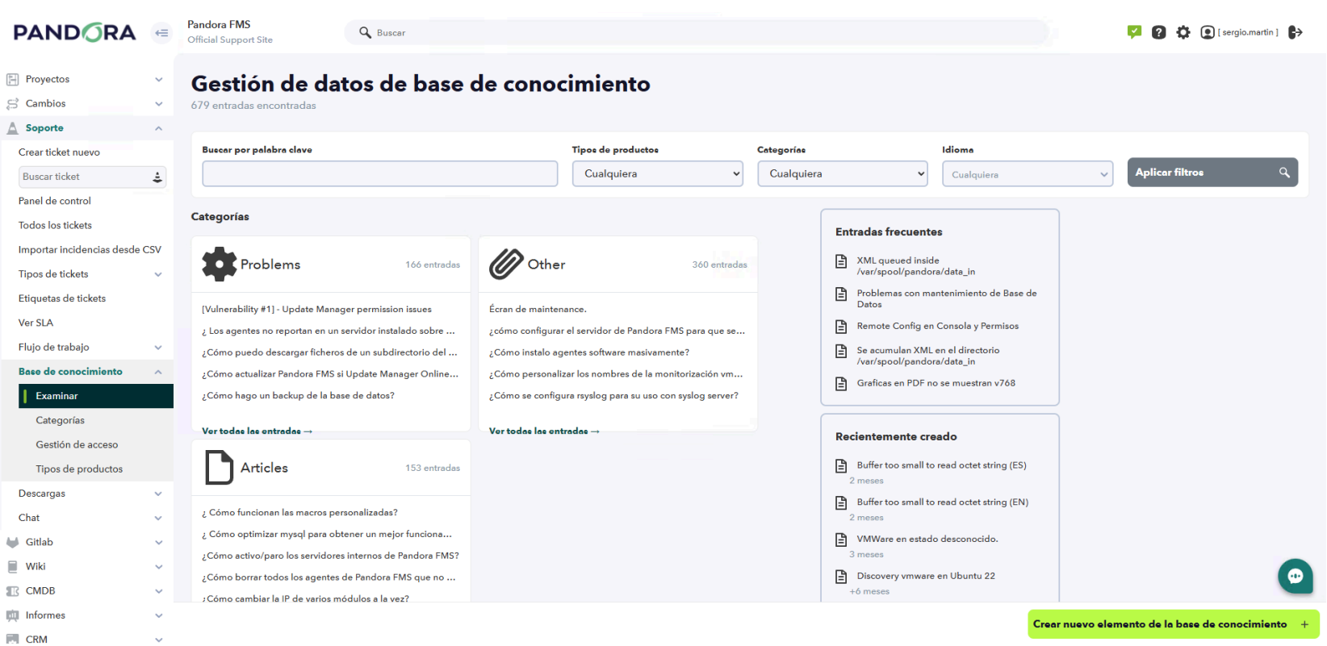Open ¿Cómo hago un backup de la base de datos?

pyautogui.click(x=298, y=395)
